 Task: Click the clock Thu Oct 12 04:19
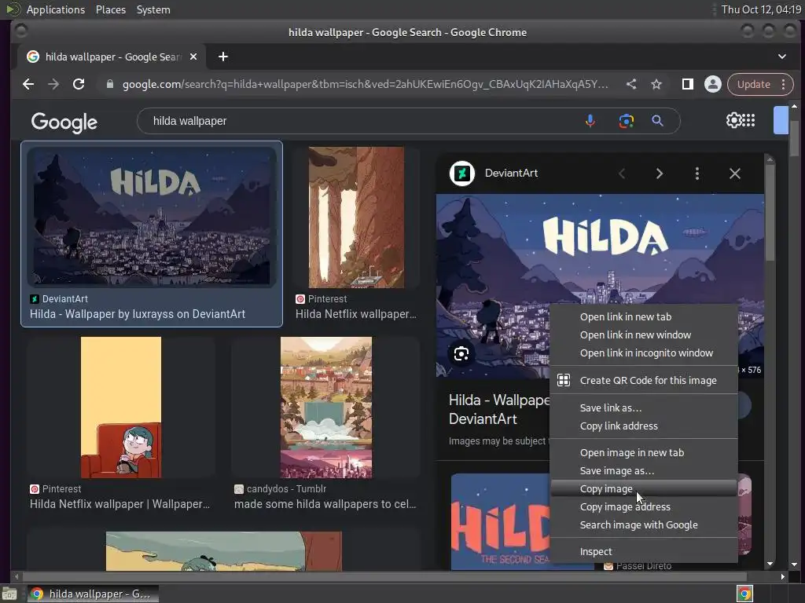coord(761,9)
